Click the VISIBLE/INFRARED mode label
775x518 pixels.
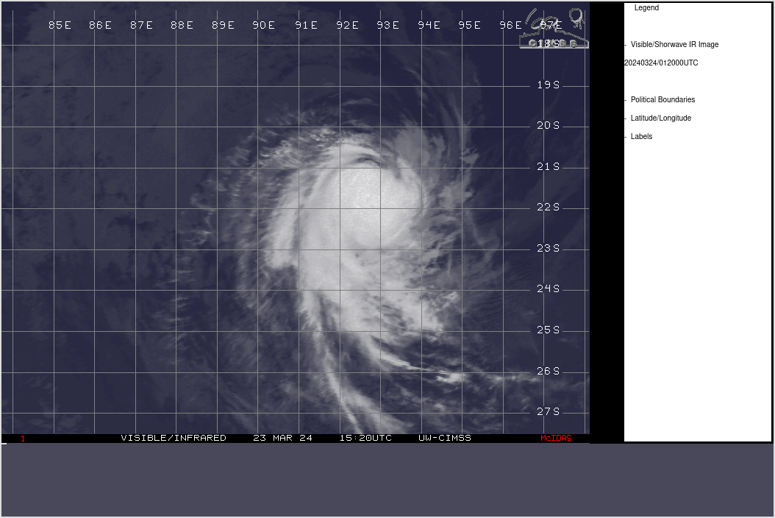pos(174,438)
